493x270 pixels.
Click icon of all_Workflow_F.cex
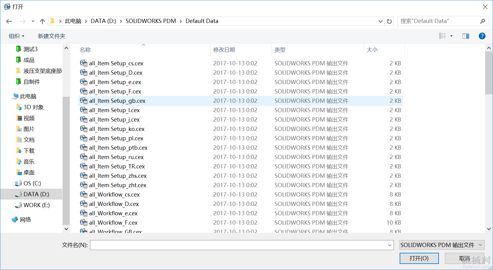(x=83, y=223)
